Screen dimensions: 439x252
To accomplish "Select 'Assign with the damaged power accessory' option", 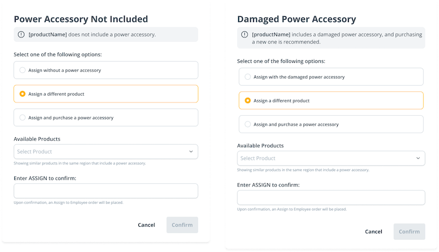I will 248,77.
